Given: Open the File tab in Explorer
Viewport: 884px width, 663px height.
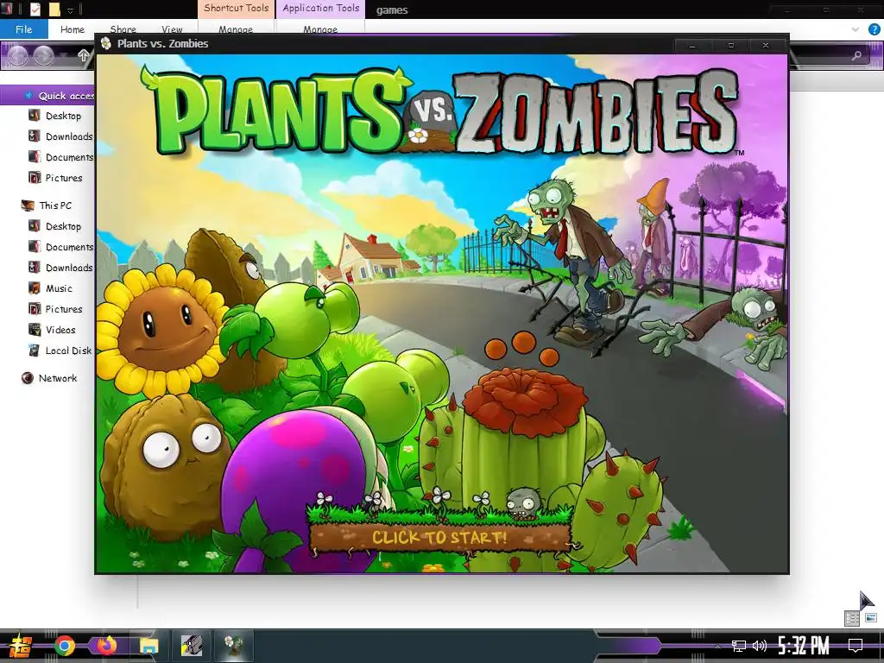Looking at the screenshot, I should [23, 29].
